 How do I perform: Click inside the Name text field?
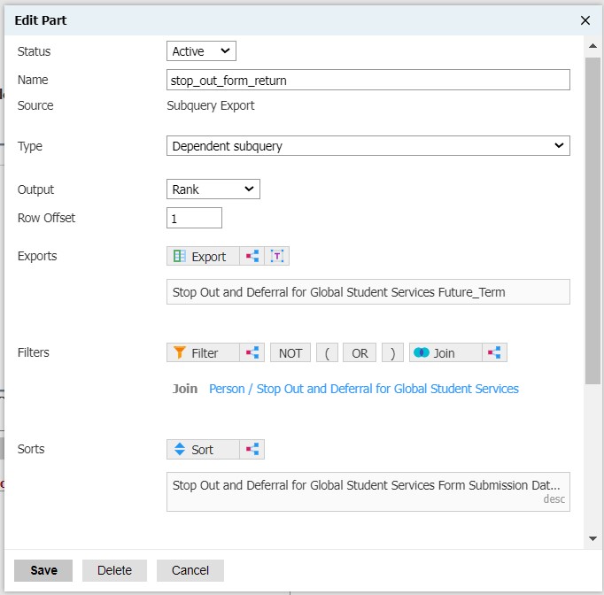click(368, 80)
